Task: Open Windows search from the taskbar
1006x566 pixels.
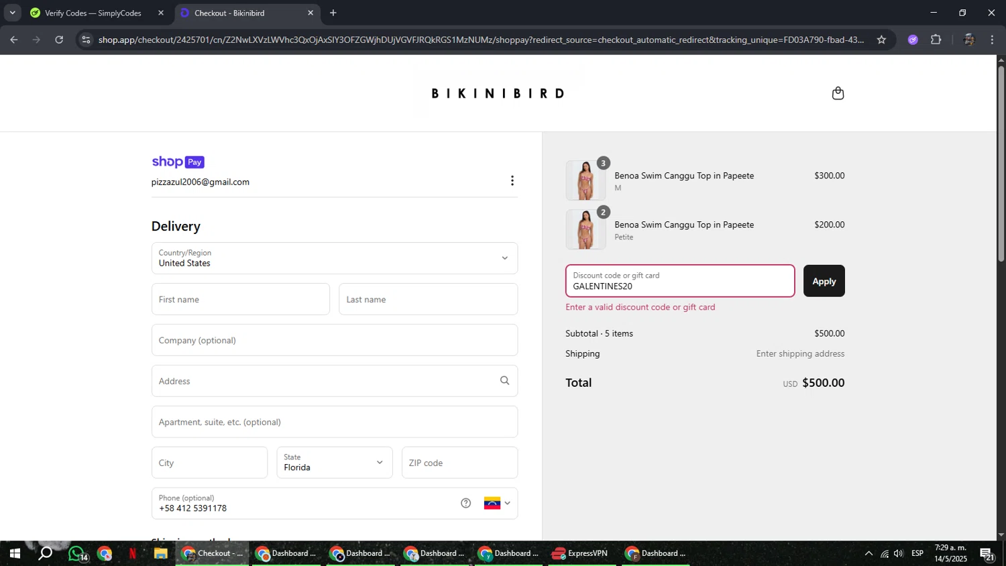Action: 45,553
